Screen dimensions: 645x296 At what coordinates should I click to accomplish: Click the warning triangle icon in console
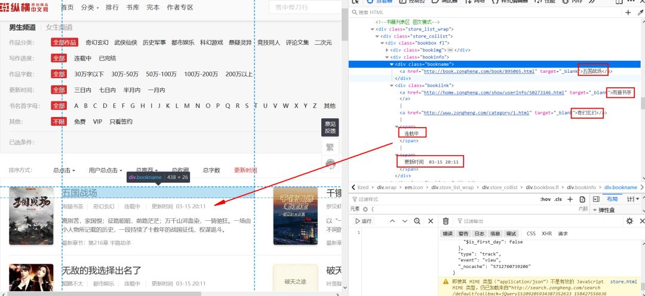tap(446, 282)
